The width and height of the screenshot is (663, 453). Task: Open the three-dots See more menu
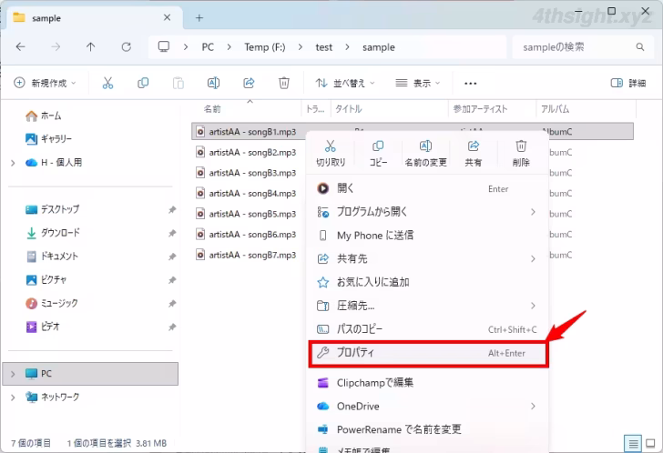click(470, 83)
